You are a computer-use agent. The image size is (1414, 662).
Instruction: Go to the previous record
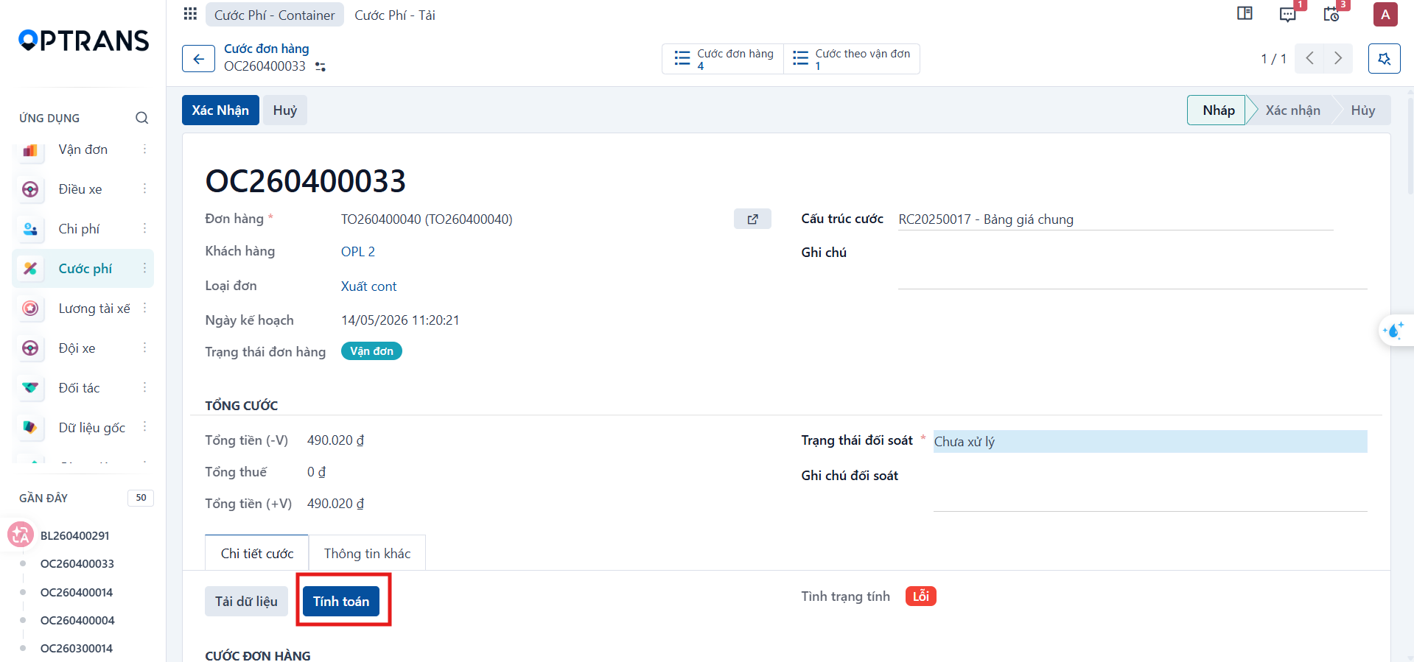(x=1309, y=58)
